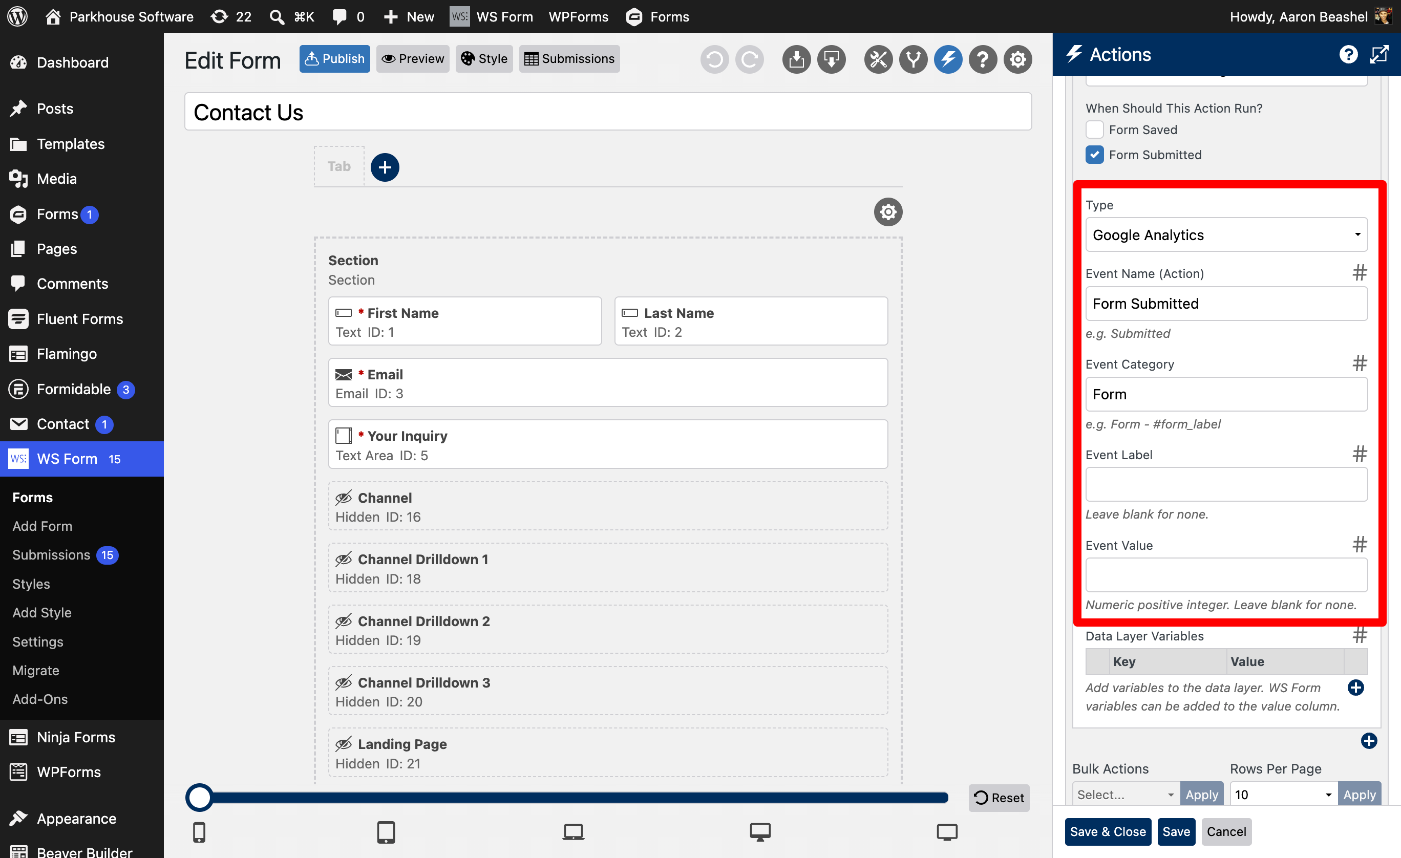This screenshot has width=1401, height=858.
Task: Open the form tools wrench icon
Action: click(x=878, y=59)
